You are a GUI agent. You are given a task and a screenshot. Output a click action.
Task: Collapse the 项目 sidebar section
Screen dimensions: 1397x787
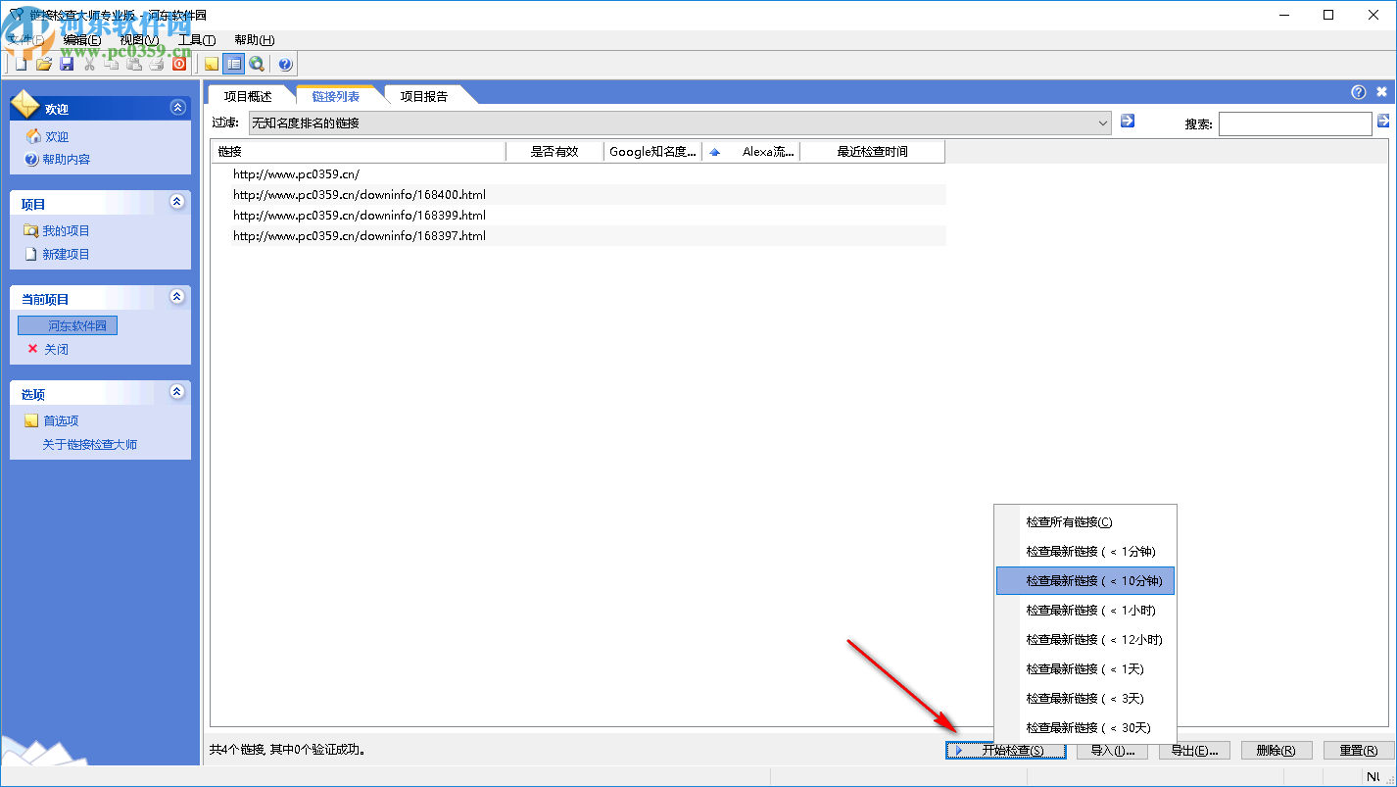click(x=177, y=202)
